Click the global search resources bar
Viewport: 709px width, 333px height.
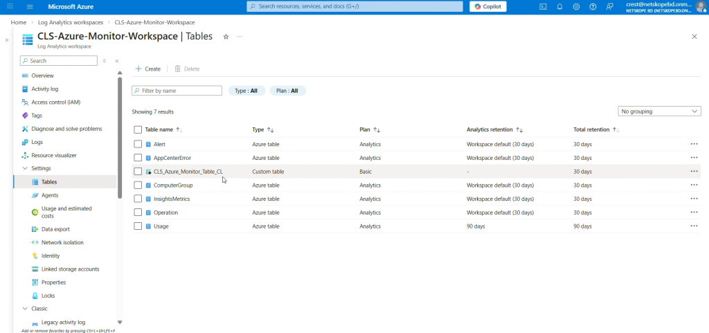click(355, 6)
